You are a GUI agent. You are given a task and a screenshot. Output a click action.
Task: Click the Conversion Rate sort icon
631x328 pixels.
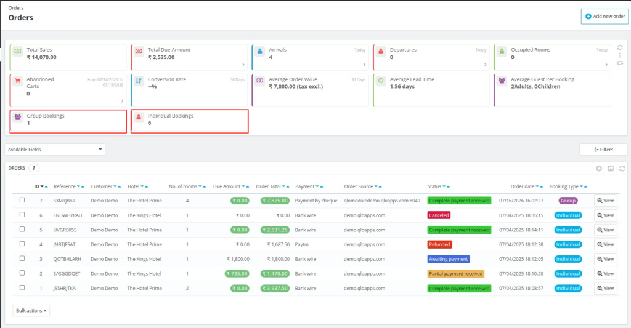(x=139, y=81)
